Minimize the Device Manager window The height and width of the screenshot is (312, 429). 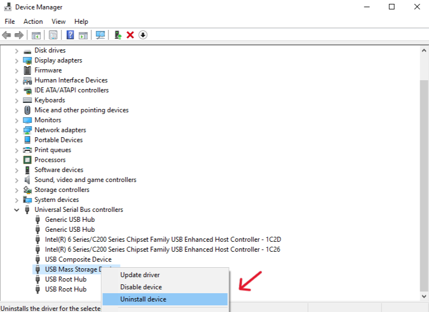tap(367, 7)
